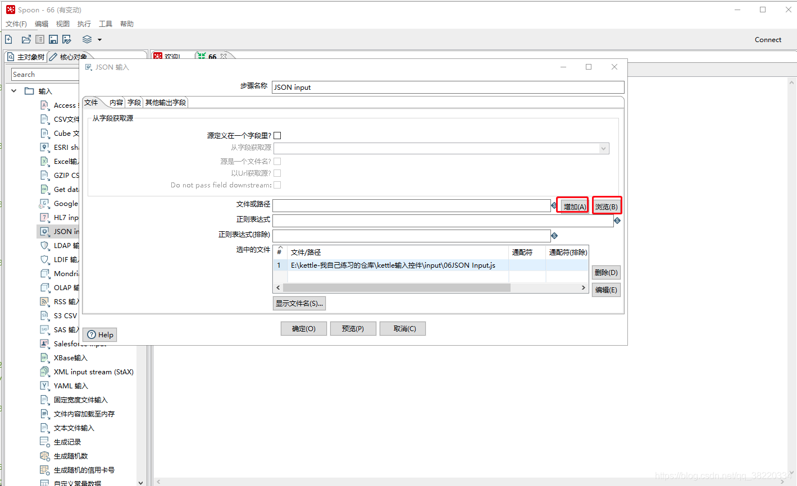Screen dimensions: 797x486
Task: Click the XBase输入 step icon
Action: [44, 357]
